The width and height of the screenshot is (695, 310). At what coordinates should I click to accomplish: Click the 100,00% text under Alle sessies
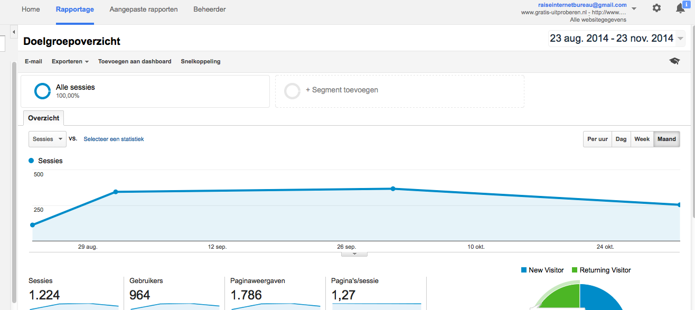pyautogui.click(x=68, y=96)
